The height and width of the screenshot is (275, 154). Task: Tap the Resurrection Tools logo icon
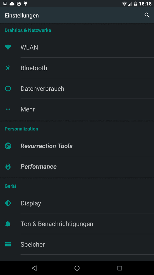[8, 146]
